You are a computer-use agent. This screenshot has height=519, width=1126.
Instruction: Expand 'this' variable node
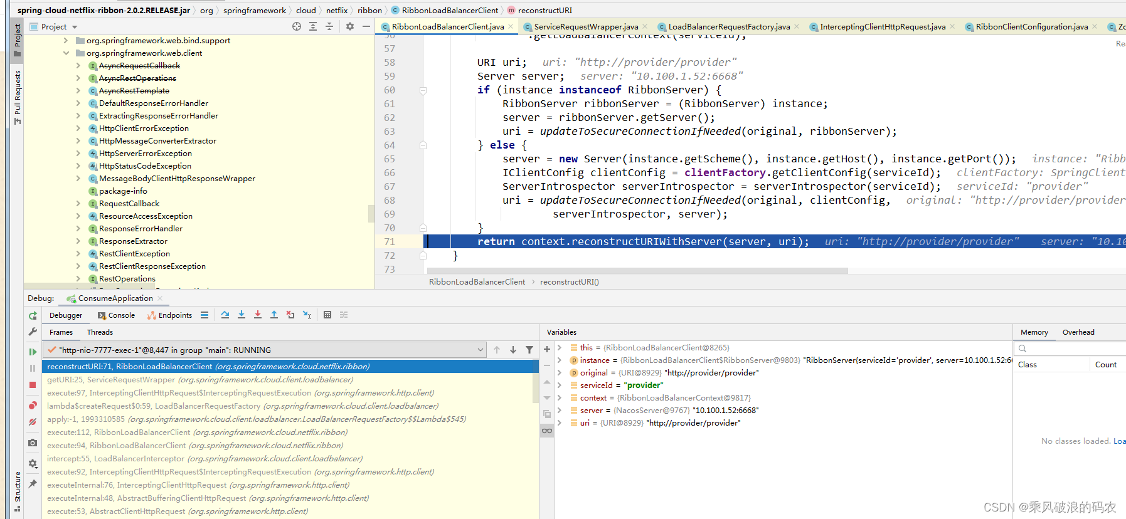[560, 347]
